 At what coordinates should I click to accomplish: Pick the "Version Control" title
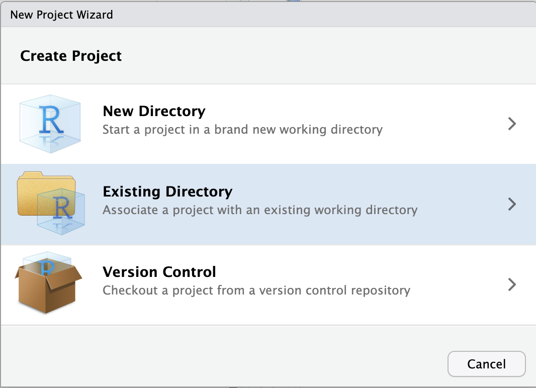[x=159, y=272]
